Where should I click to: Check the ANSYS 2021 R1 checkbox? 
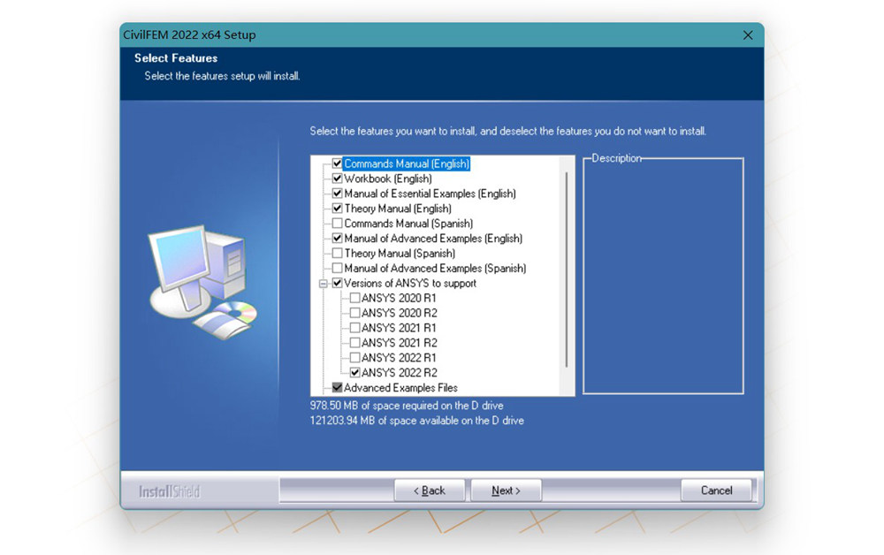(355, 328)
